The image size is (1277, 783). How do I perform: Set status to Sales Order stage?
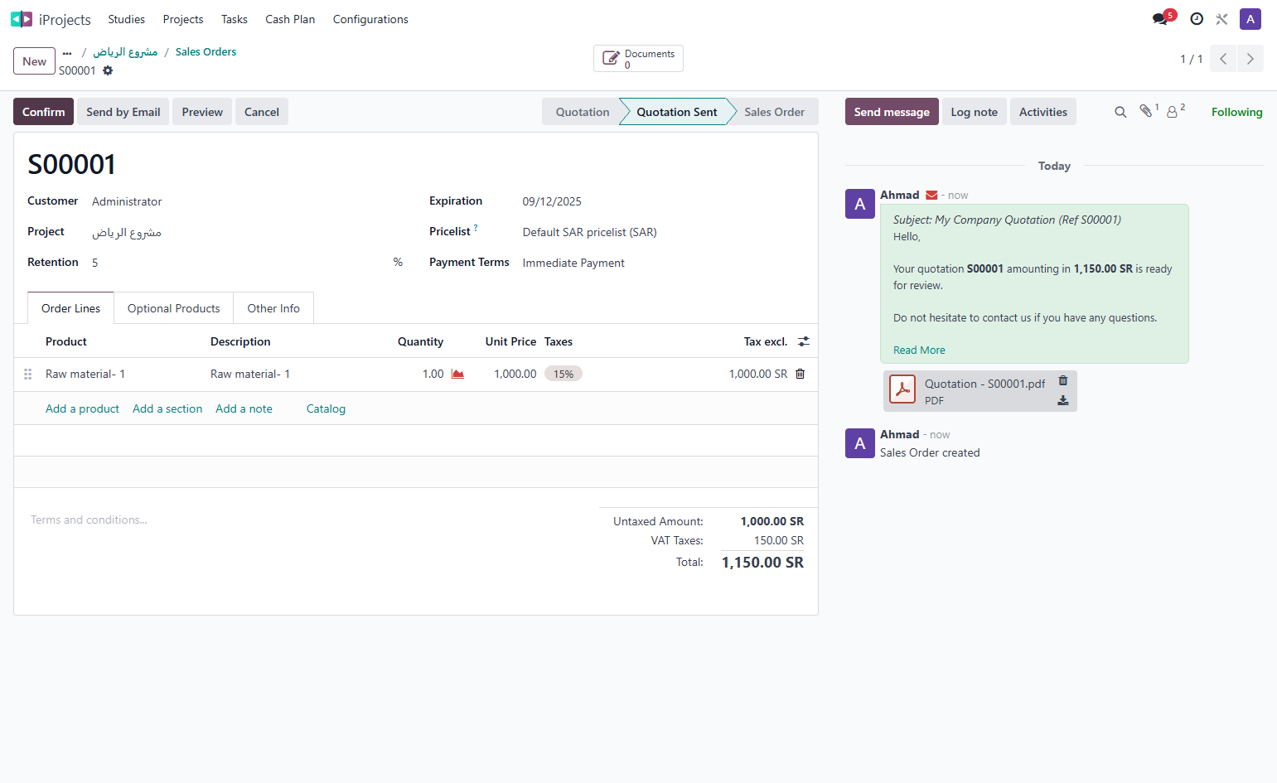click(x=774, y=112)
